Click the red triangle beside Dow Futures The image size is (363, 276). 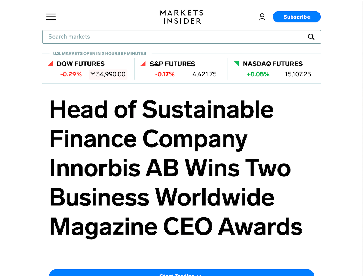[50, 64]
